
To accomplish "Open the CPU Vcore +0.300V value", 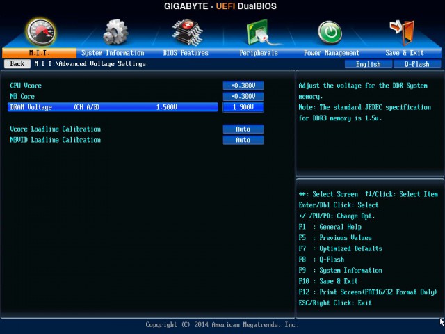I will click(x=243, y=86).
